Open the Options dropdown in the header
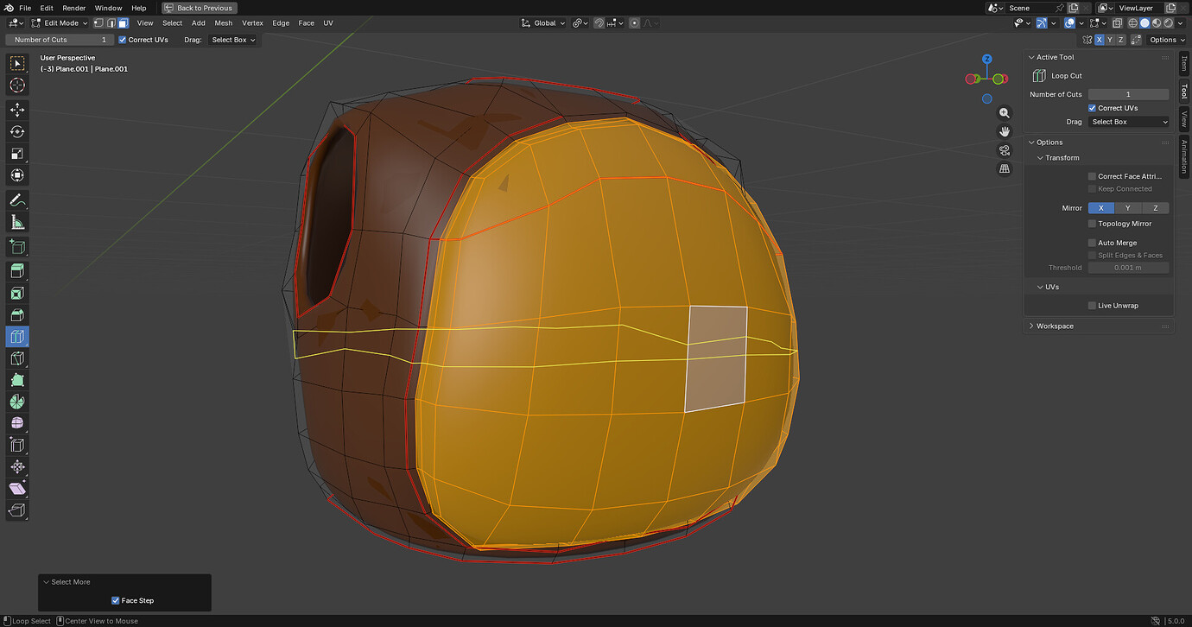The width and height of the screenshot is (1192, 627). point(1166,40)
